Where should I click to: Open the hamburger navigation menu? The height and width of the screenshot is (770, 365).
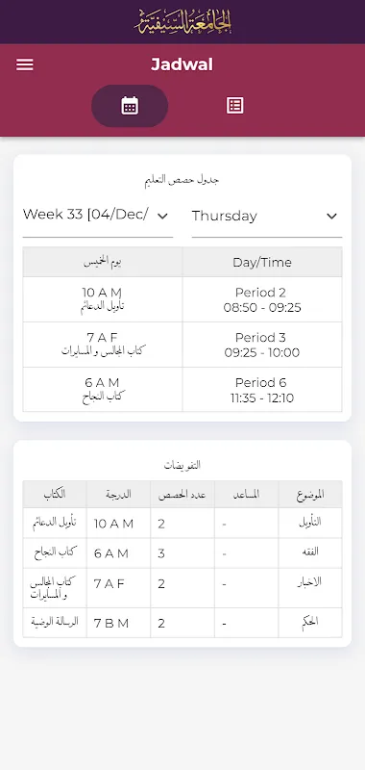click(x=25, y=64)
